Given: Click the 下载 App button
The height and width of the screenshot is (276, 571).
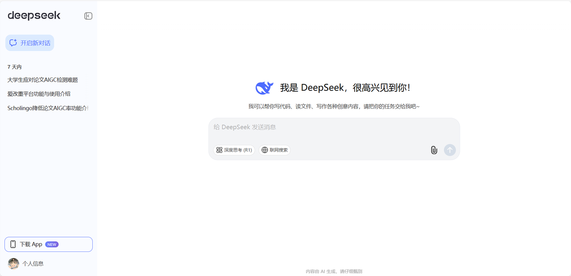Looking at the screenshot, I should pos(49,244).
